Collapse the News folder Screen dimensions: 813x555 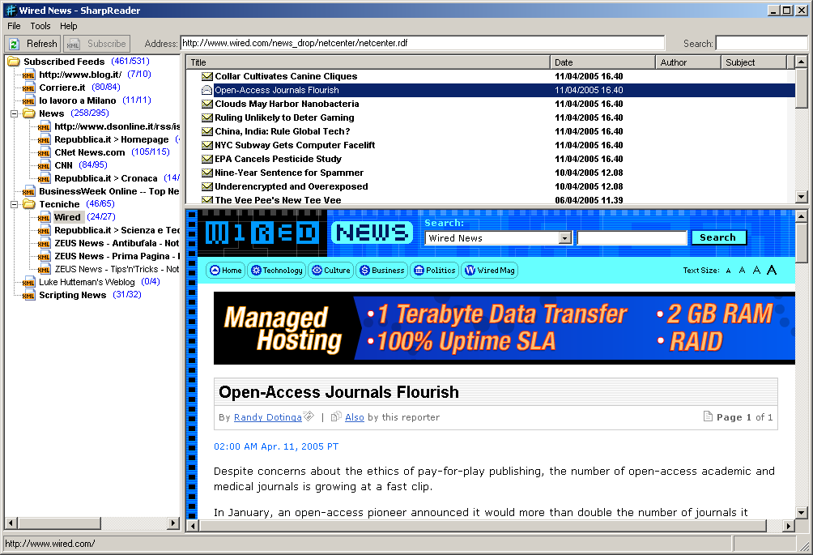coord(15,113)
